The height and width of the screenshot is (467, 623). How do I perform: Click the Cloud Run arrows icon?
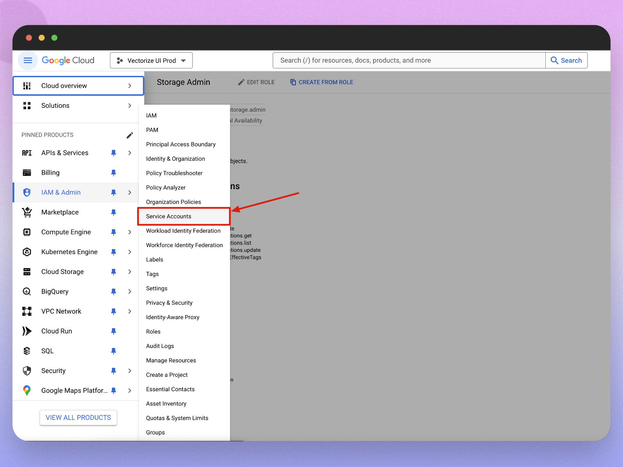click(27, 331)
